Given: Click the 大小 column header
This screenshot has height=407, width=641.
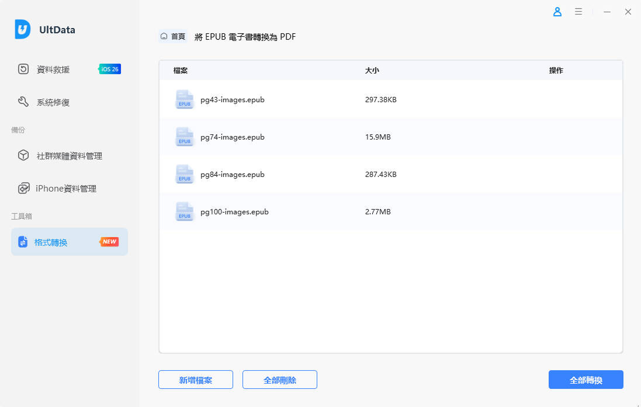Looking at the screenshot, I should 372,70.
